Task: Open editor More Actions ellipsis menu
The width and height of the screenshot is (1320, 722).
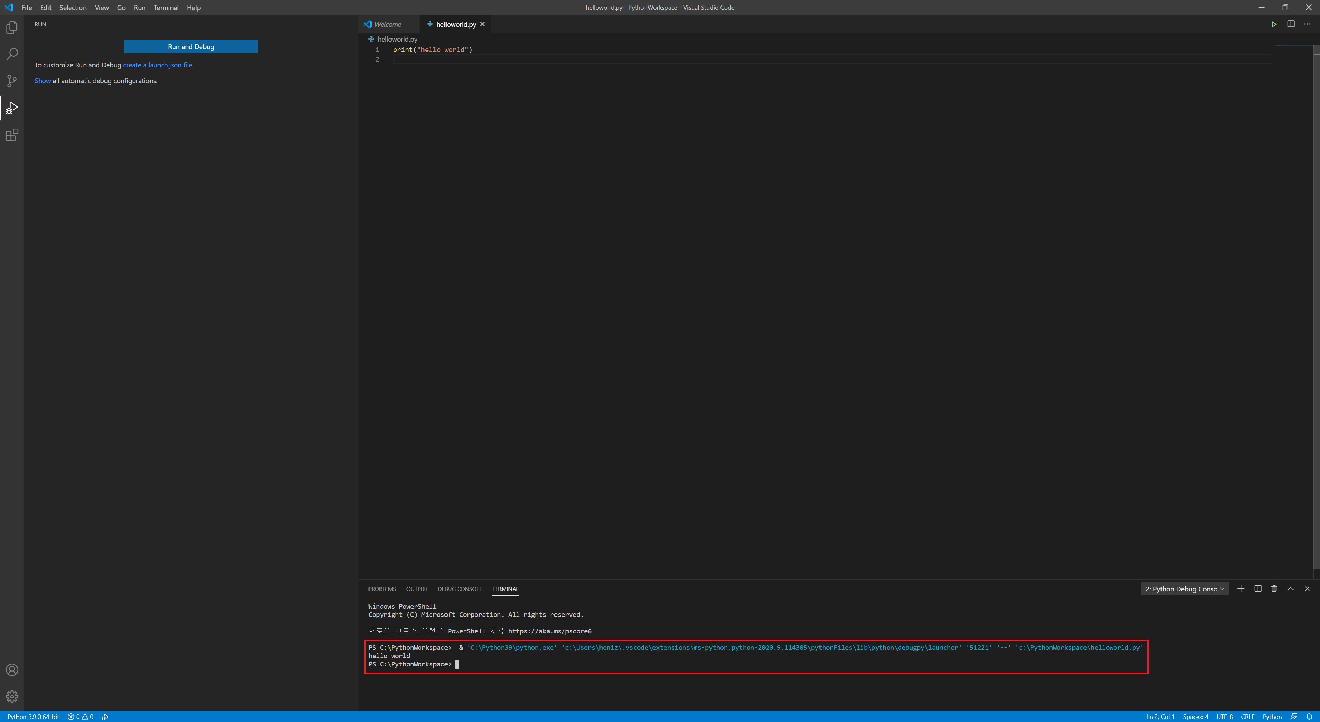Action: (1307, 24)
